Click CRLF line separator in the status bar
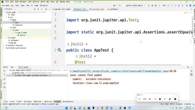 pyautogui.click(x=167, y=104)
